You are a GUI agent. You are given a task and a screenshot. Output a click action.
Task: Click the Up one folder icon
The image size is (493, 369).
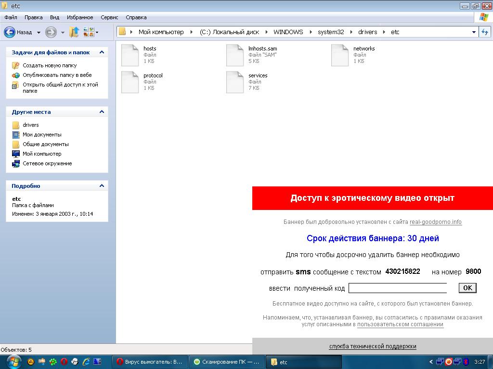74,32
